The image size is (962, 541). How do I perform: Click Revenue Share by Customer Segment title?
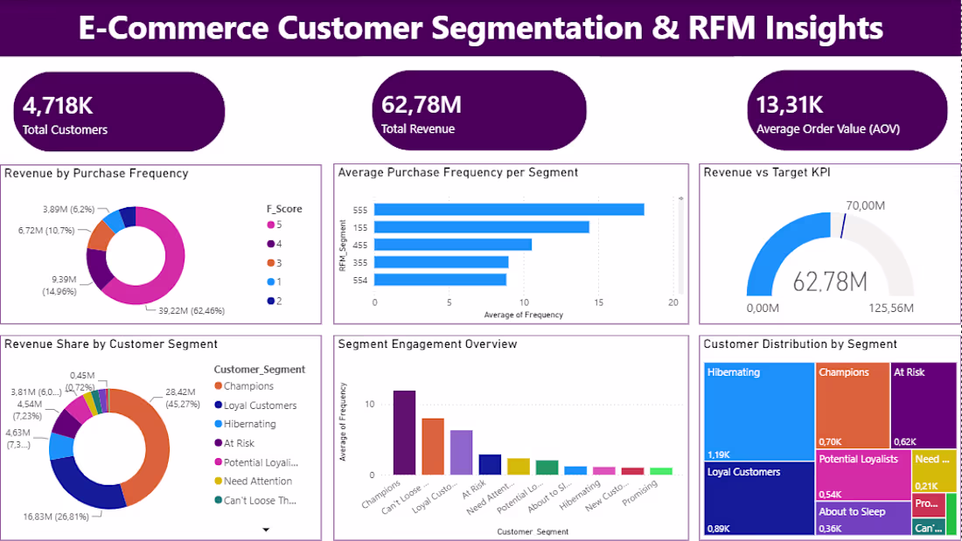(x=111, y=344)
